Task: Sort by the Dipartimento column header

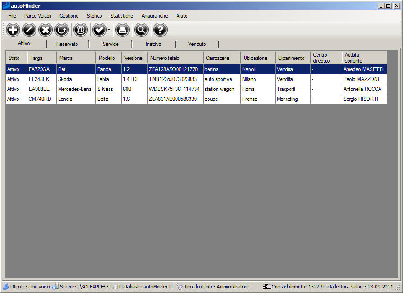Action: 293,58
